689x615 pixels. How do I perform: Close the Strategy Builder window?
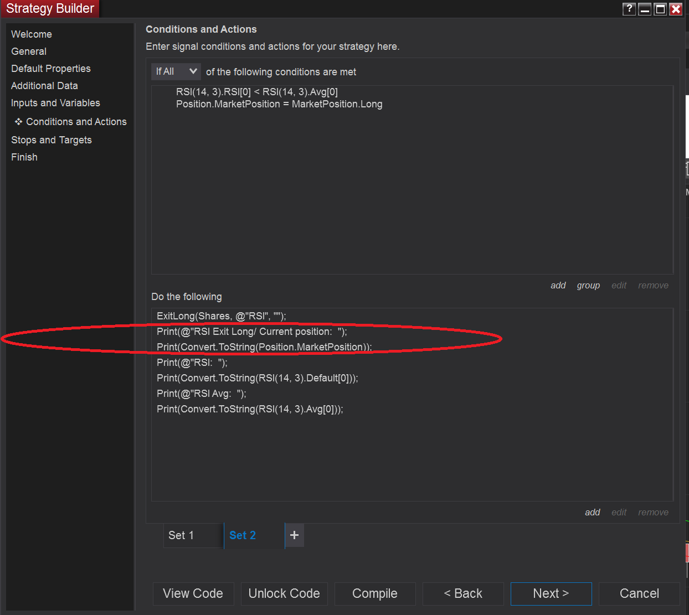676,9
